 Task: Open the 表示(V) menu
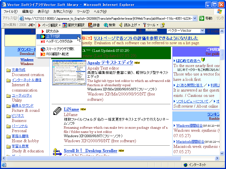coord(43,12)
